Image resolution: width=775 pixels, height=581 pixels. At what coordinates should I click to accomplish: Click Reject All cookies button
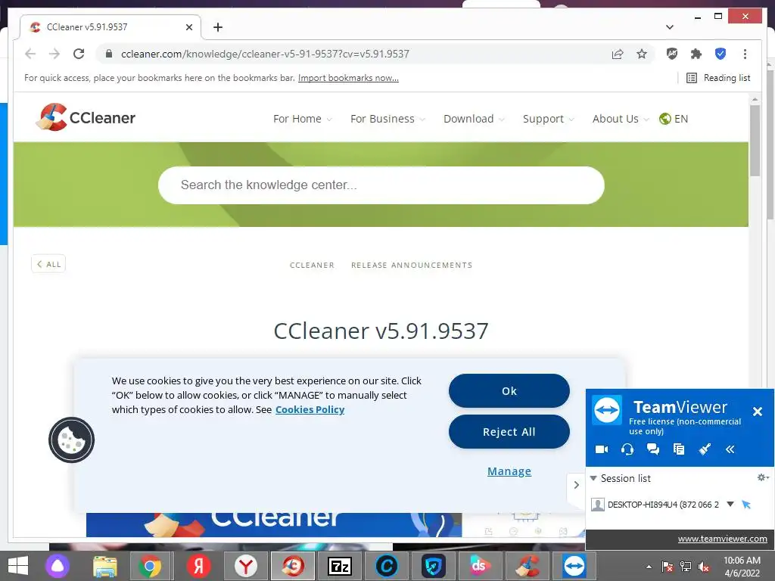click(x=509, y=432)
